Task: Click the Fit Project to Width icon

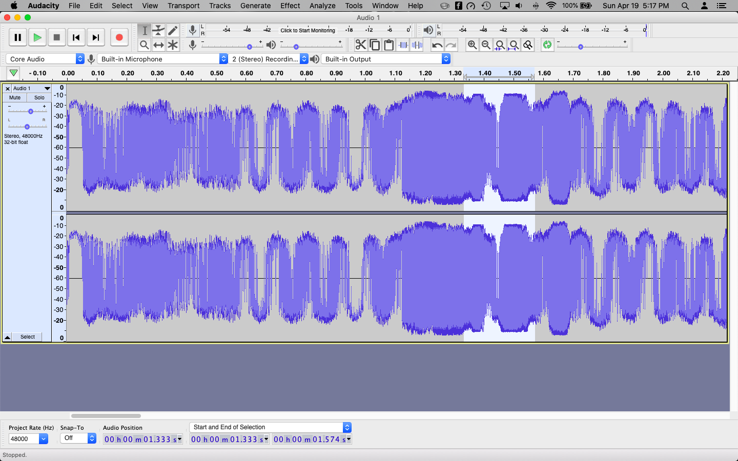Action: [x=514, y=45]
